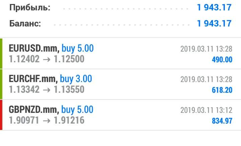Click the Прибыль label
241x146 pixels.
click(30, 8)
